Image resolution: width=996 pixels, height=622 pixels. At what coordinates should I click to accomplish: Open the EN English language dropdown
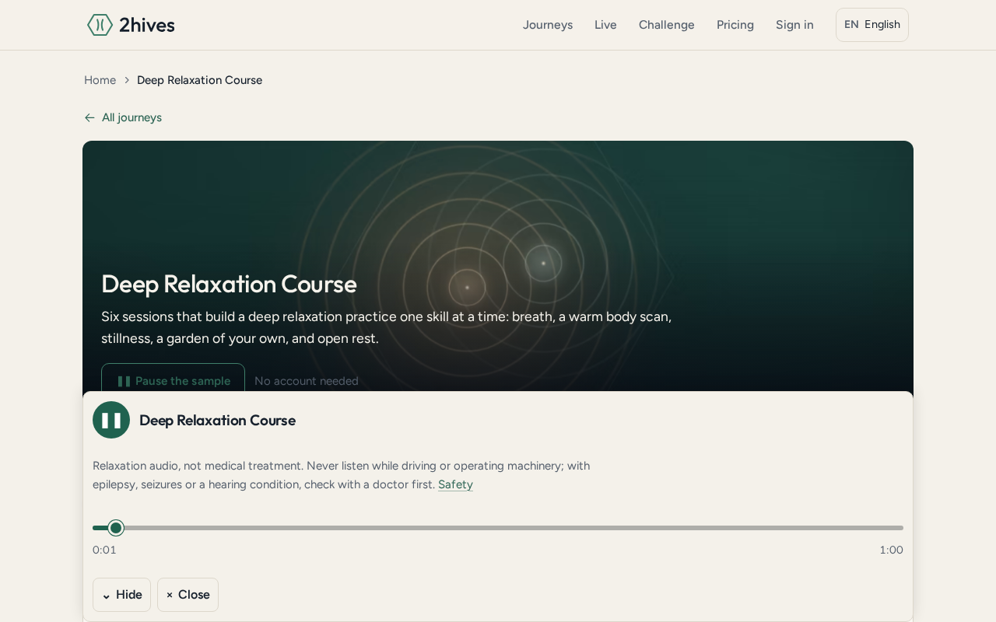coord(872,25)
